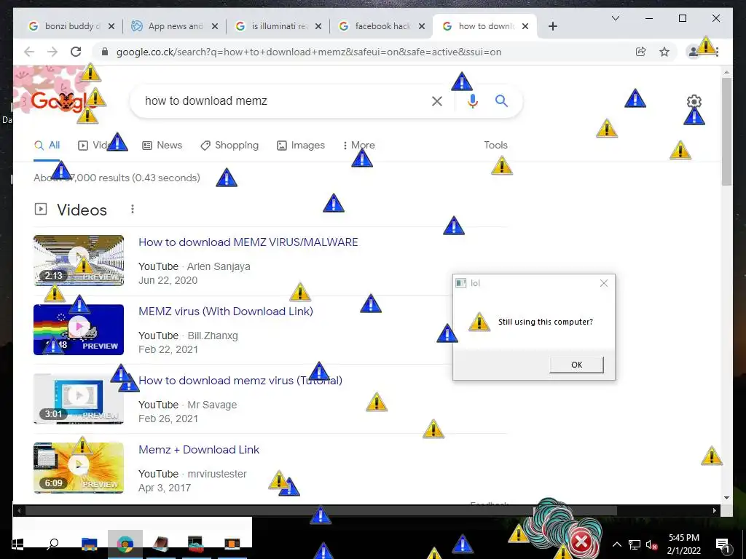The width and height of the screenshot is (746, 559).
Task: Close the 'facebook hack' tab
Action: (422, 26)
